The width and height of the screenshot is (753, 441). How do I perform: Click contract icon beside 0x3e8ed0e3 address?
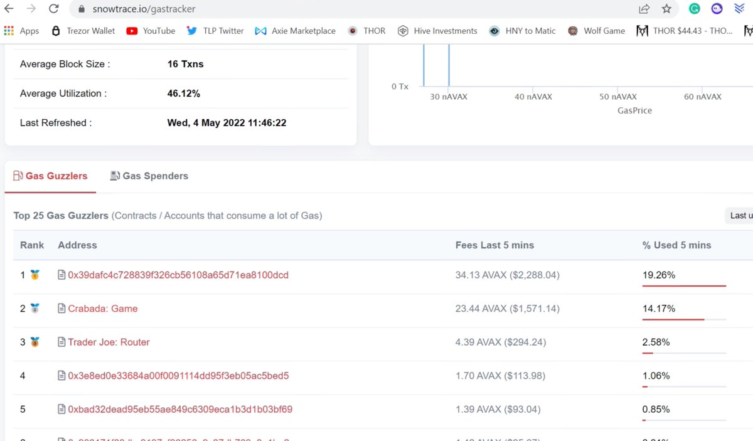point(61,376)
